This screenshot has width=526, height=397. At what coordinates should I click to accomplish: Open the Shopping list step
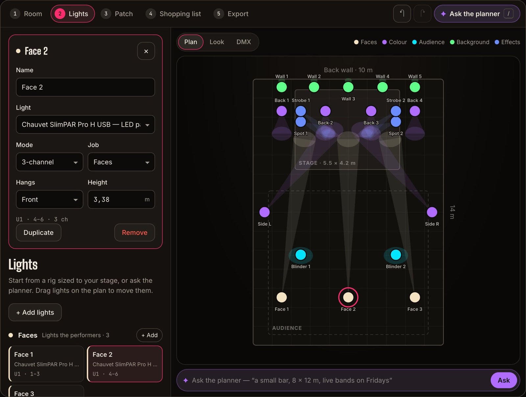pos(174,14)
